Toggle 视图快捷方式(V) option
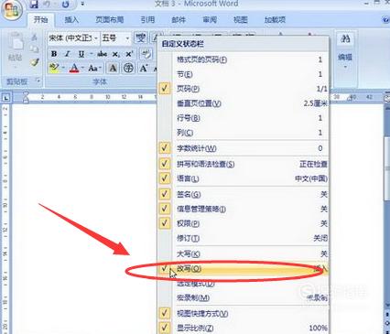 (x=244, y=313)
